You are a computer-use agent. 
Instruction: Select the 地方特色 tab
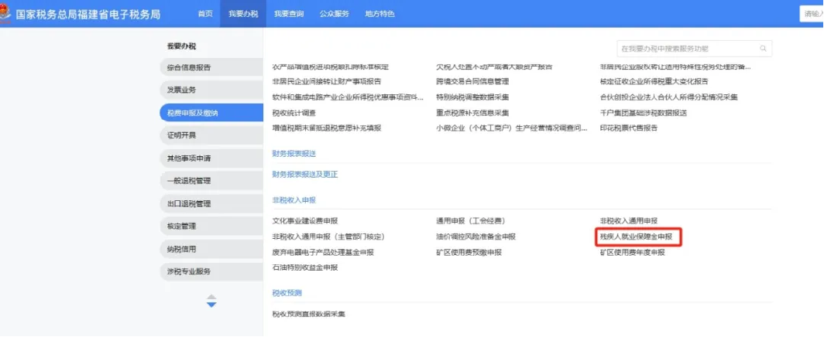click(379, 14)
